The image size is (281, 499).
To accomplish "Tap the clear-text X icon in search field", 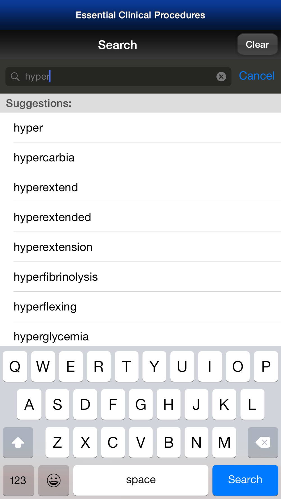I will (x=221, y=76).
